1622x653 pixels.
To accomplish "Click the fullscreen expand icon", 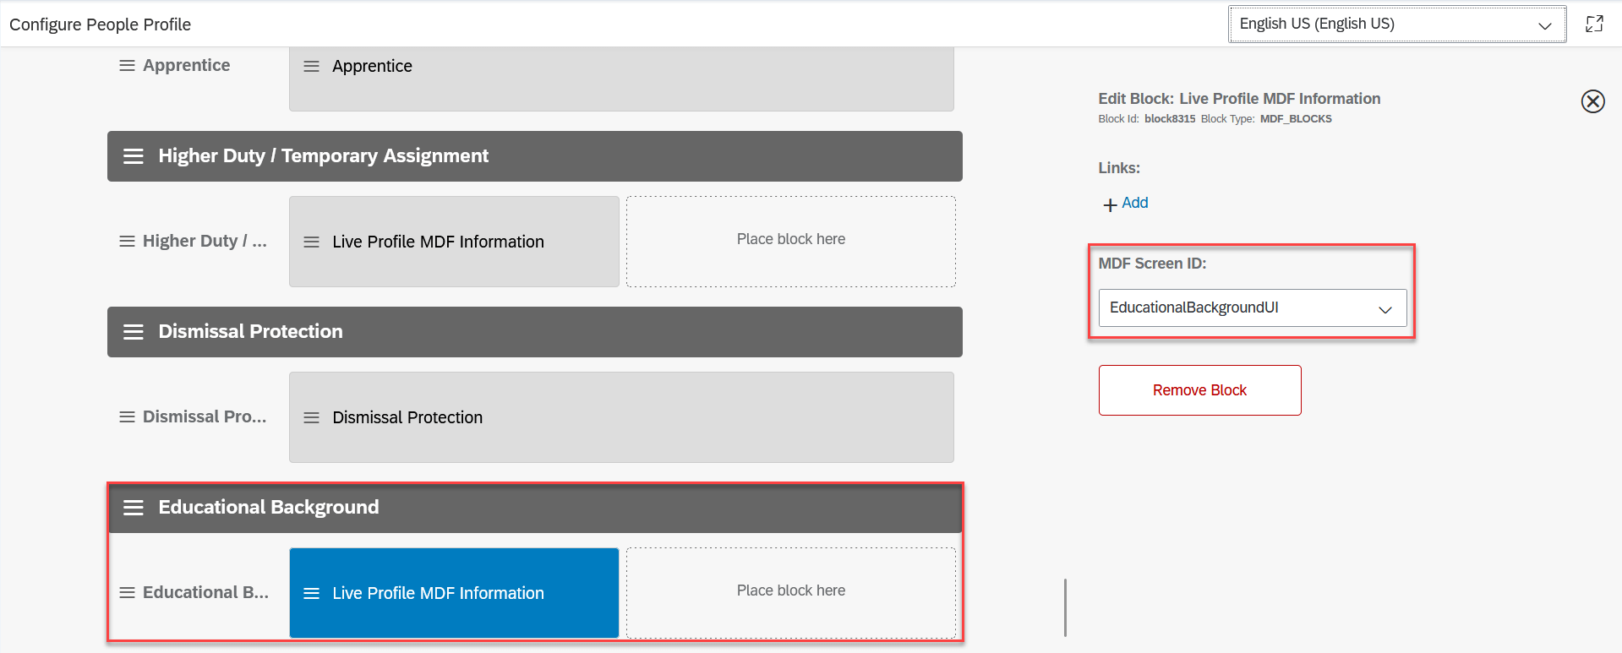I will coord(1594,24).
